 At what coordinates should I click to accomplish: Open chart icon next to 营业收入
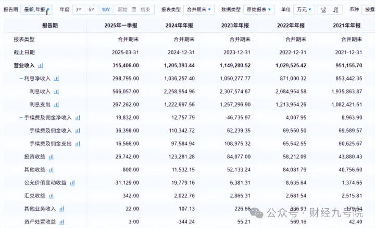click(41, 66)
